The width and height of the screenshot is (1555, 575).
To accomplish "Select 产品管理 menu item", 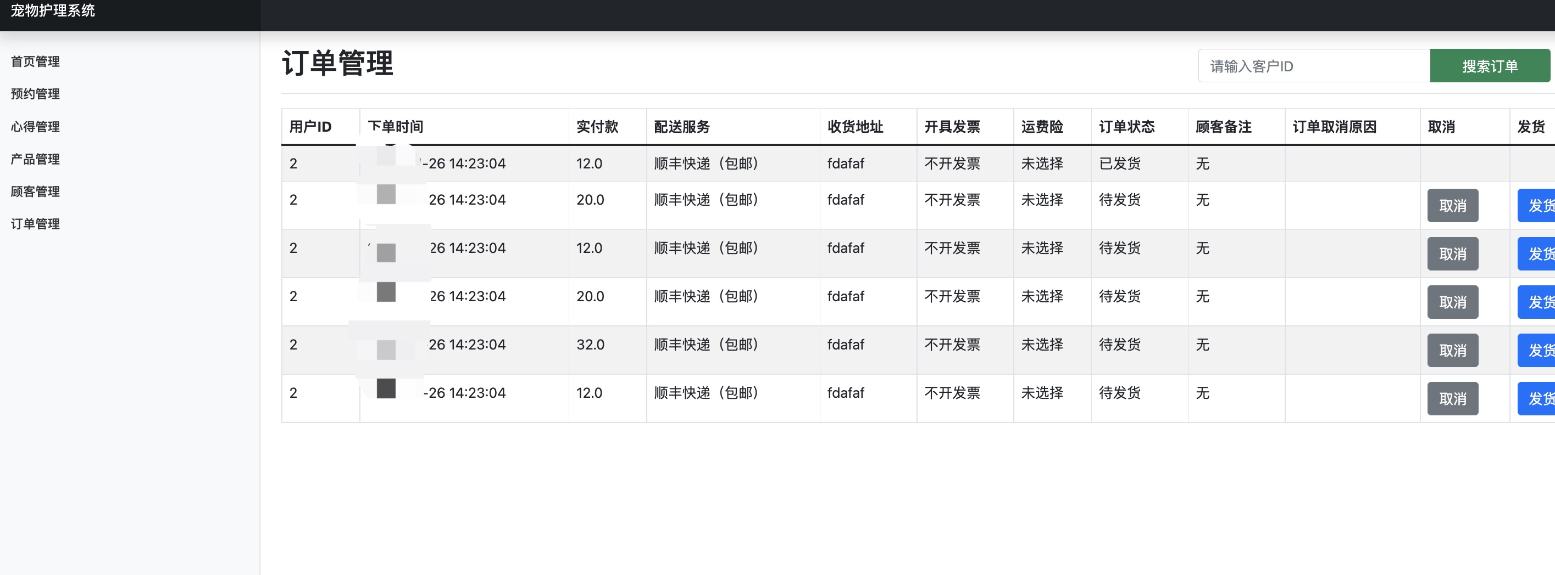I will pyautogui.click(x=35, y=159).
